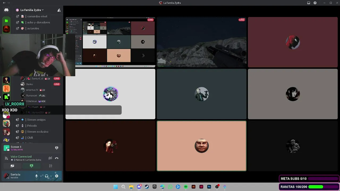Click the invite people icon beside server name
This screenshot has height=191, width=340.
pos(59,10)
